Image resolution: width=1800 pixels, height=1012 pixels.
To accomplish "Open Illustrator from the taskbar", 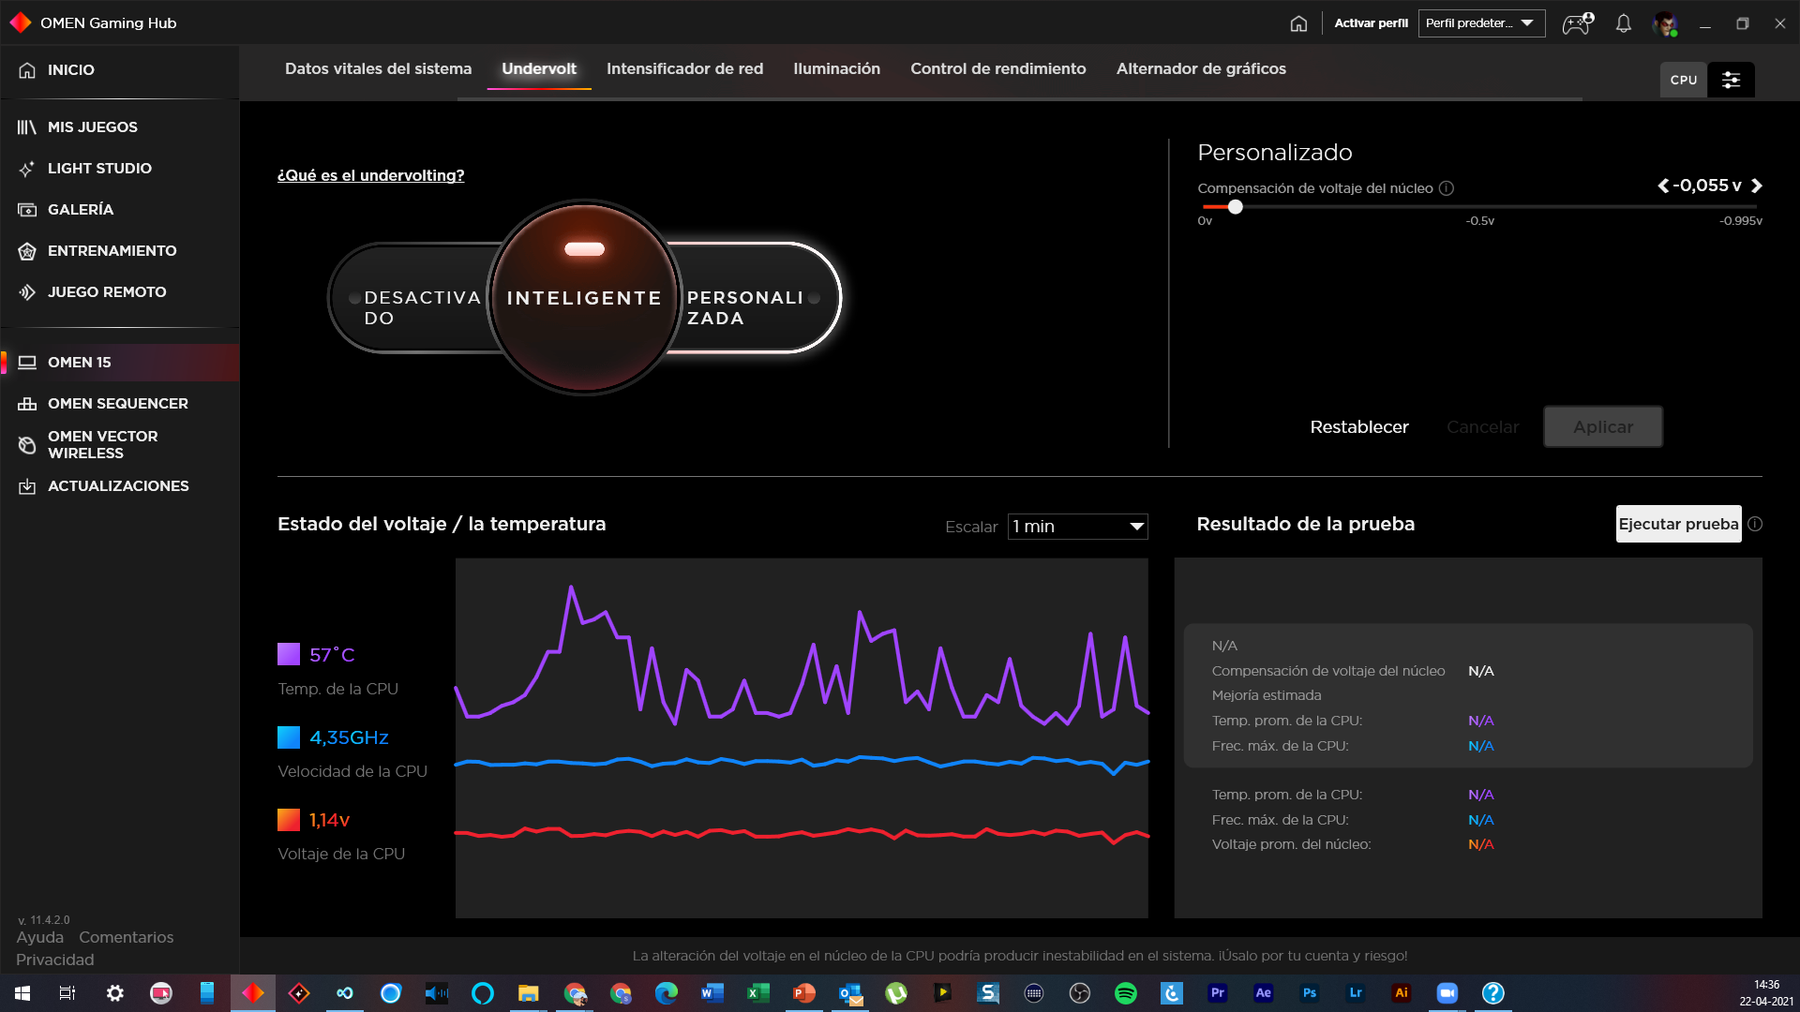I will point(1402,993).
